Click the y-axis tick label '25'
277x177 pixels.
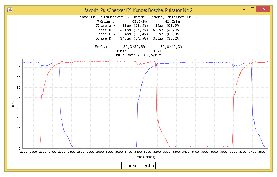pyautogui.click(x=18, y=98)
